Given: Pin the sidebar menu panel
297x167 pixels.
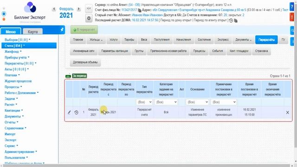Looking at the screenshot, I should pos(62,30).
